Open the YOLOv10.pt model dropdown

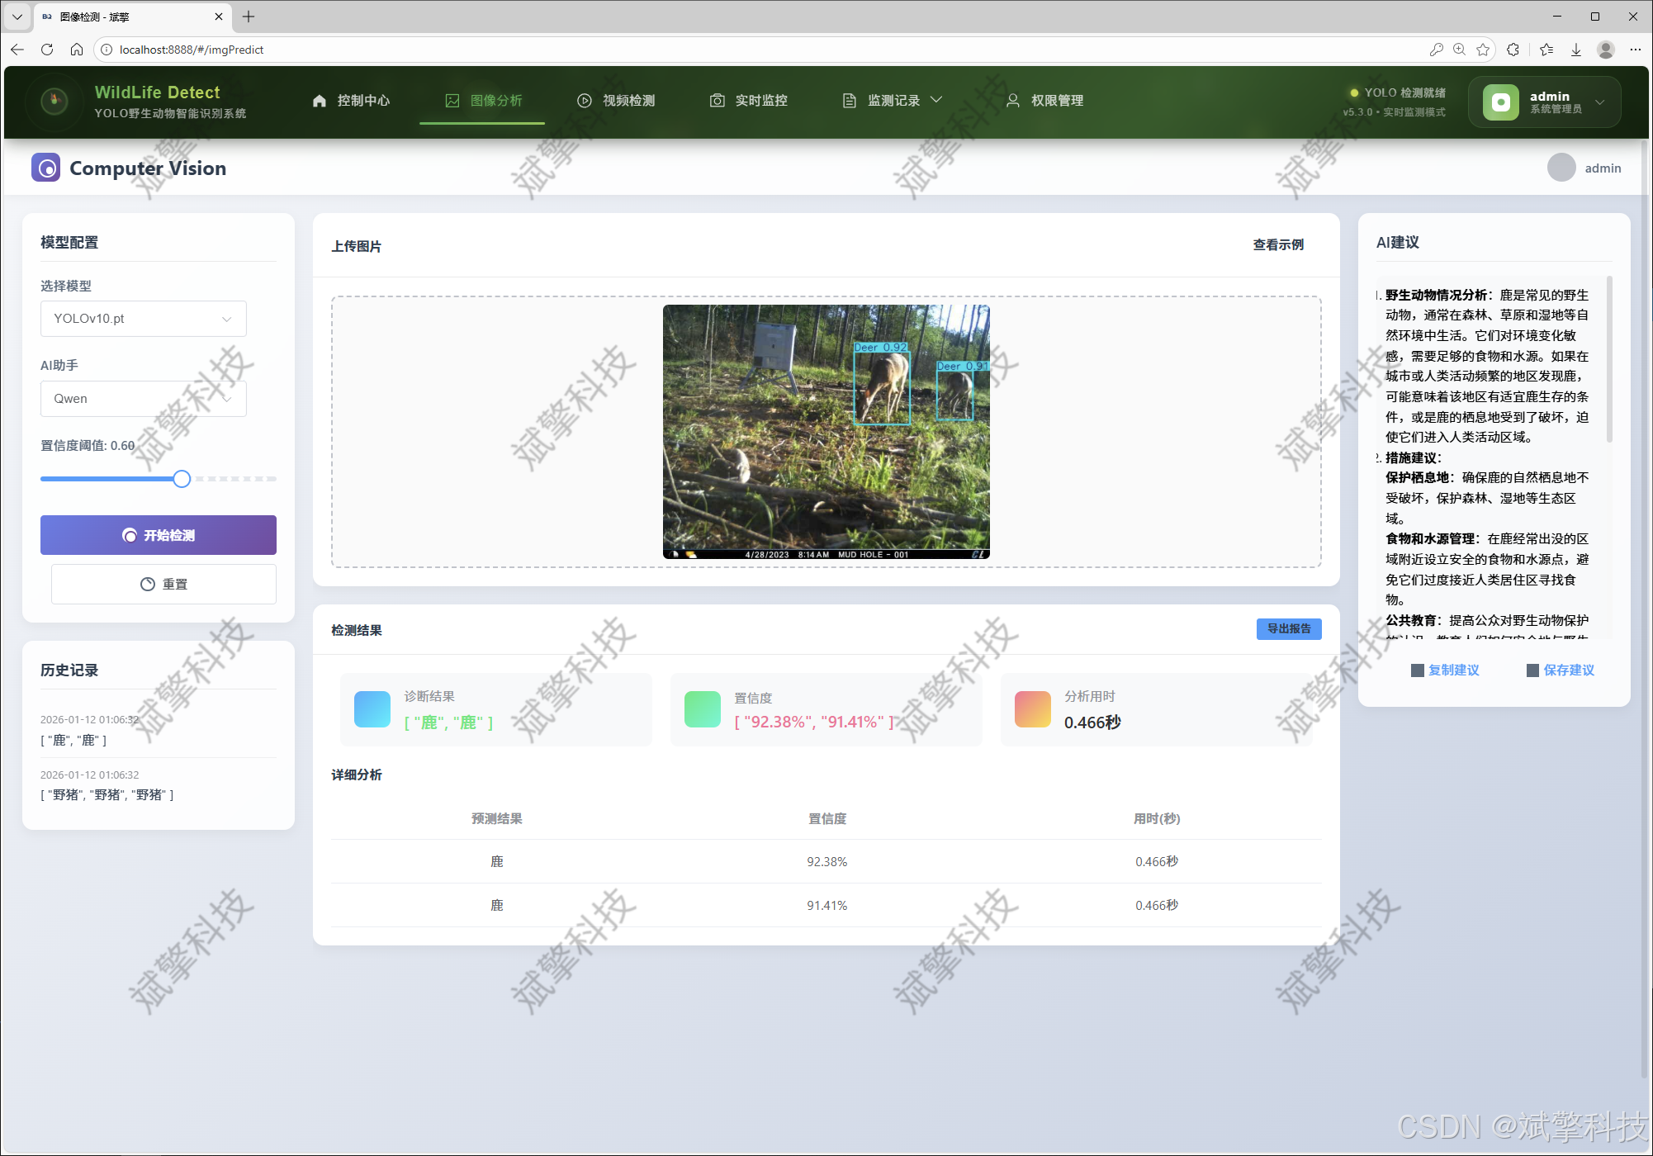(x=144, y=319)
